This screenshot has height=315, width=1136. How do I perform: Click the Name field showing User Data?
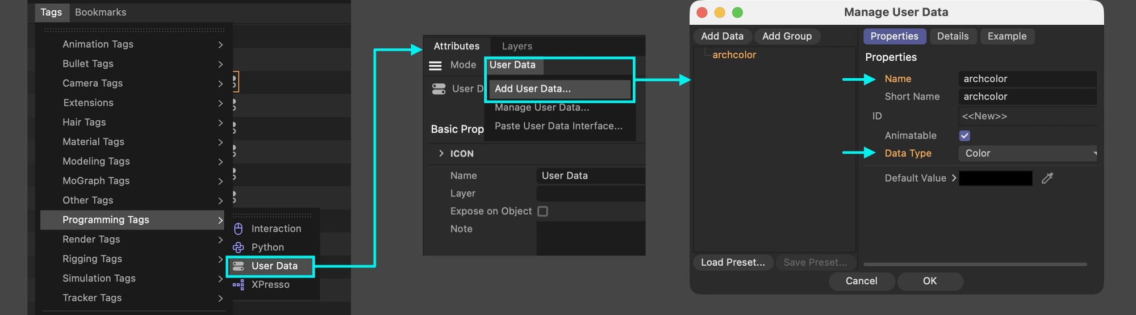coord(591,176)
